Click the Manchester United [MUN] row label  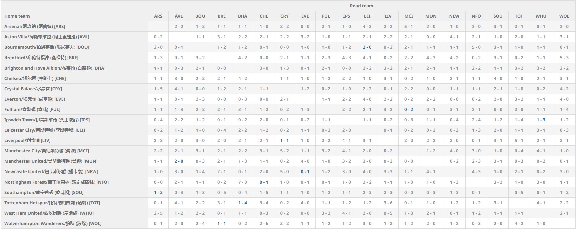point(51,161)
